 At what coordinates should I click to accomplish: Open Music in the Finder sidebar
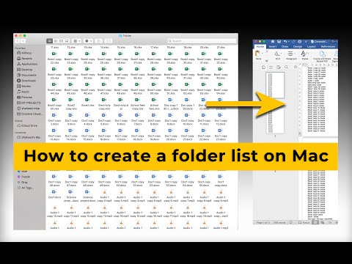[23, 92]
